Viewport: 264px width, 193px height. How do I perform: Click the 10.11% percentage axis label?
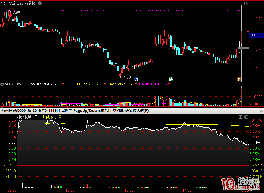(256, 120)
